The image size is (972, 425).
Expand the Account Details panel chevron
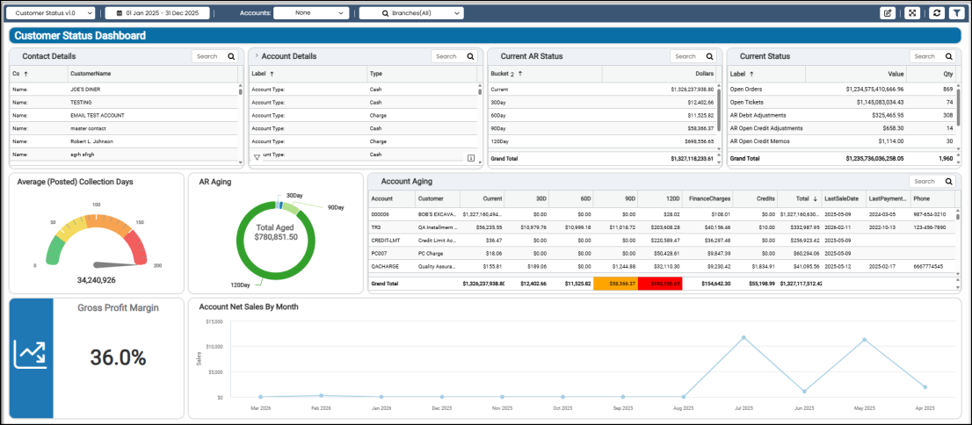click(257, 56)
